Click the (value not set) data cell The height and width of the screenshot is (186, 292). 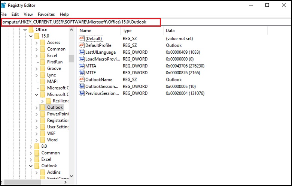pyautogui.click(x=179, y=38)
